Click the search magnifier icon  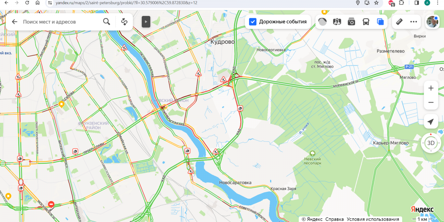click(x=107, y=21)
